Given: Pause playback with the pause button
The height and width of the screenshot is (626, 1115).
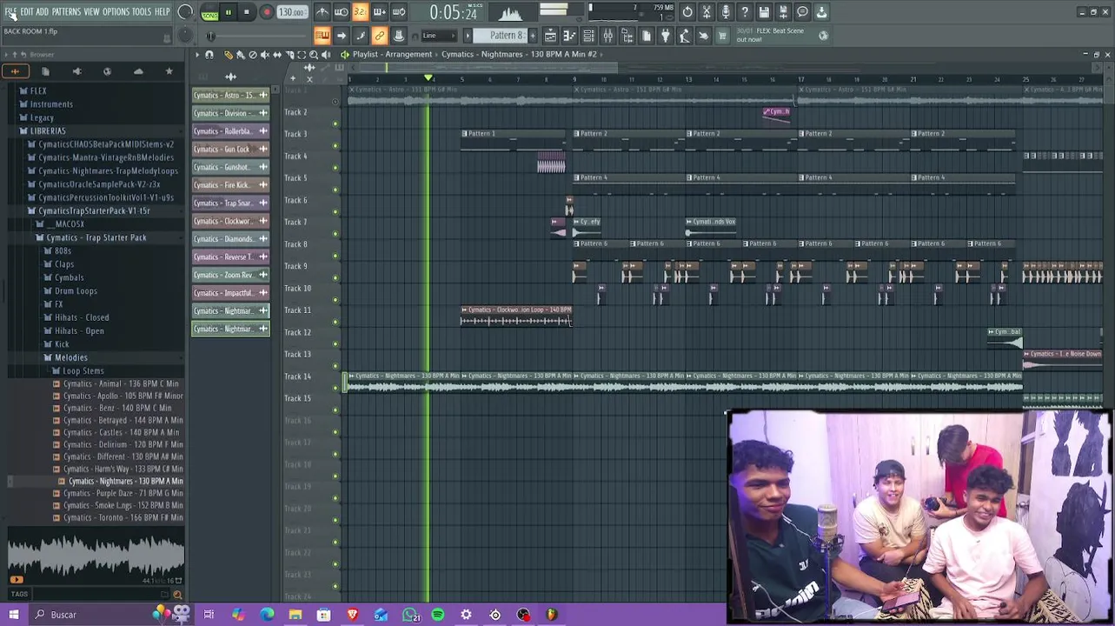Looking at the screenshot, I should pos(229,13).
